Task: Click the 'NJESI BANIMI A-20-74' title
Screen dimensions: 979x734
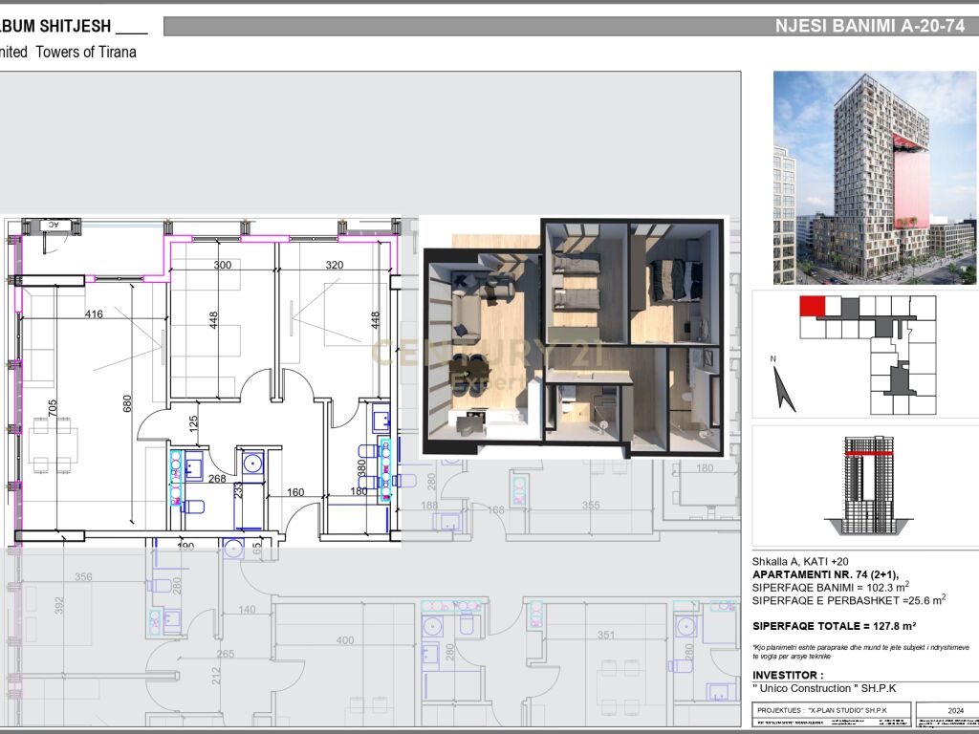Action: pyautogui.click(x=870, y=26)
